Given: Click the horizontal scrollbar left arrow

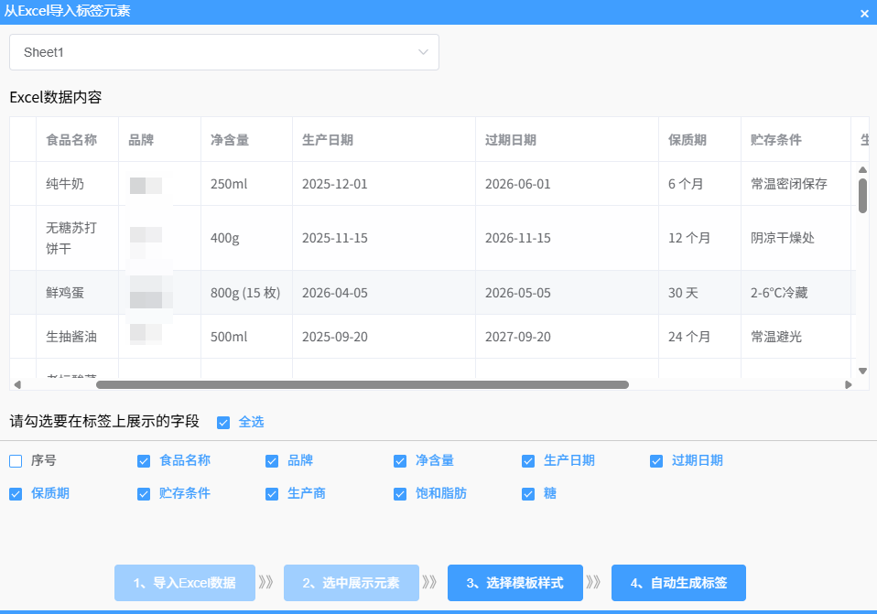Looking at the screenshot, I should pyautogui.click(x=16, y=384).
